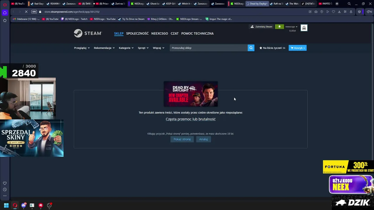This screenshot has width=374, height=210.
Task: Open the Koszyk cart button
Action: (x=298, y=48)
